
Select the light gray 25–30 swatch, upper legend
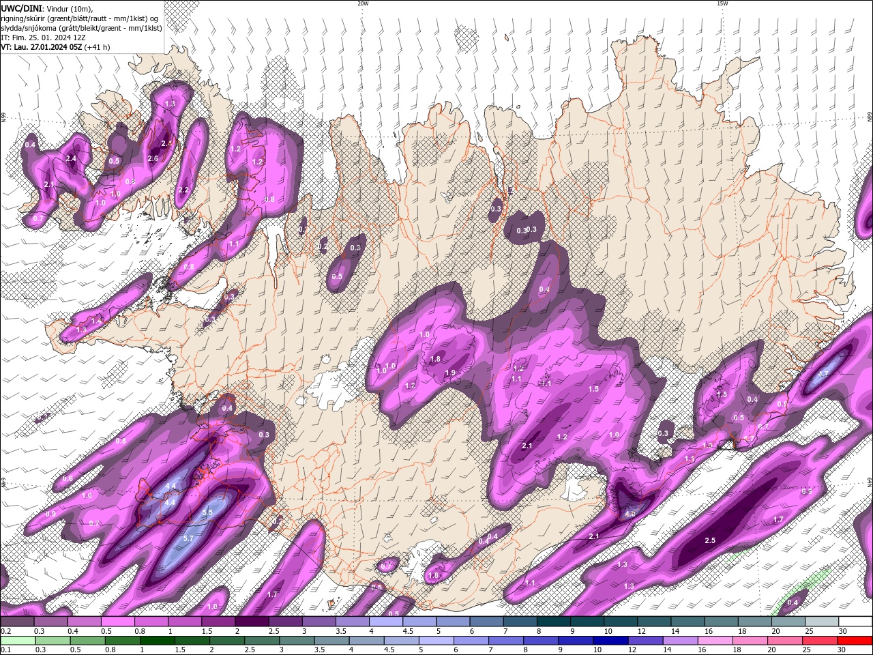(x=822, y=622)
